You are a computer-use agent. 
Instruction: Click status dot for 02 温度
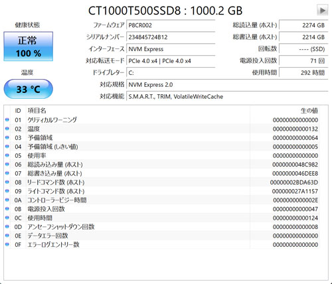click(7, 129)
